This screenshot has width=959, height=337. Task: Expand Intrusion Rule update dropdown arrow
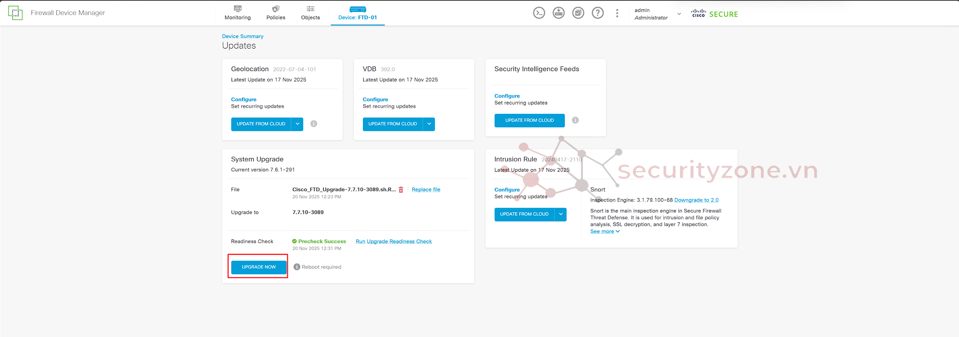point(561,214)
